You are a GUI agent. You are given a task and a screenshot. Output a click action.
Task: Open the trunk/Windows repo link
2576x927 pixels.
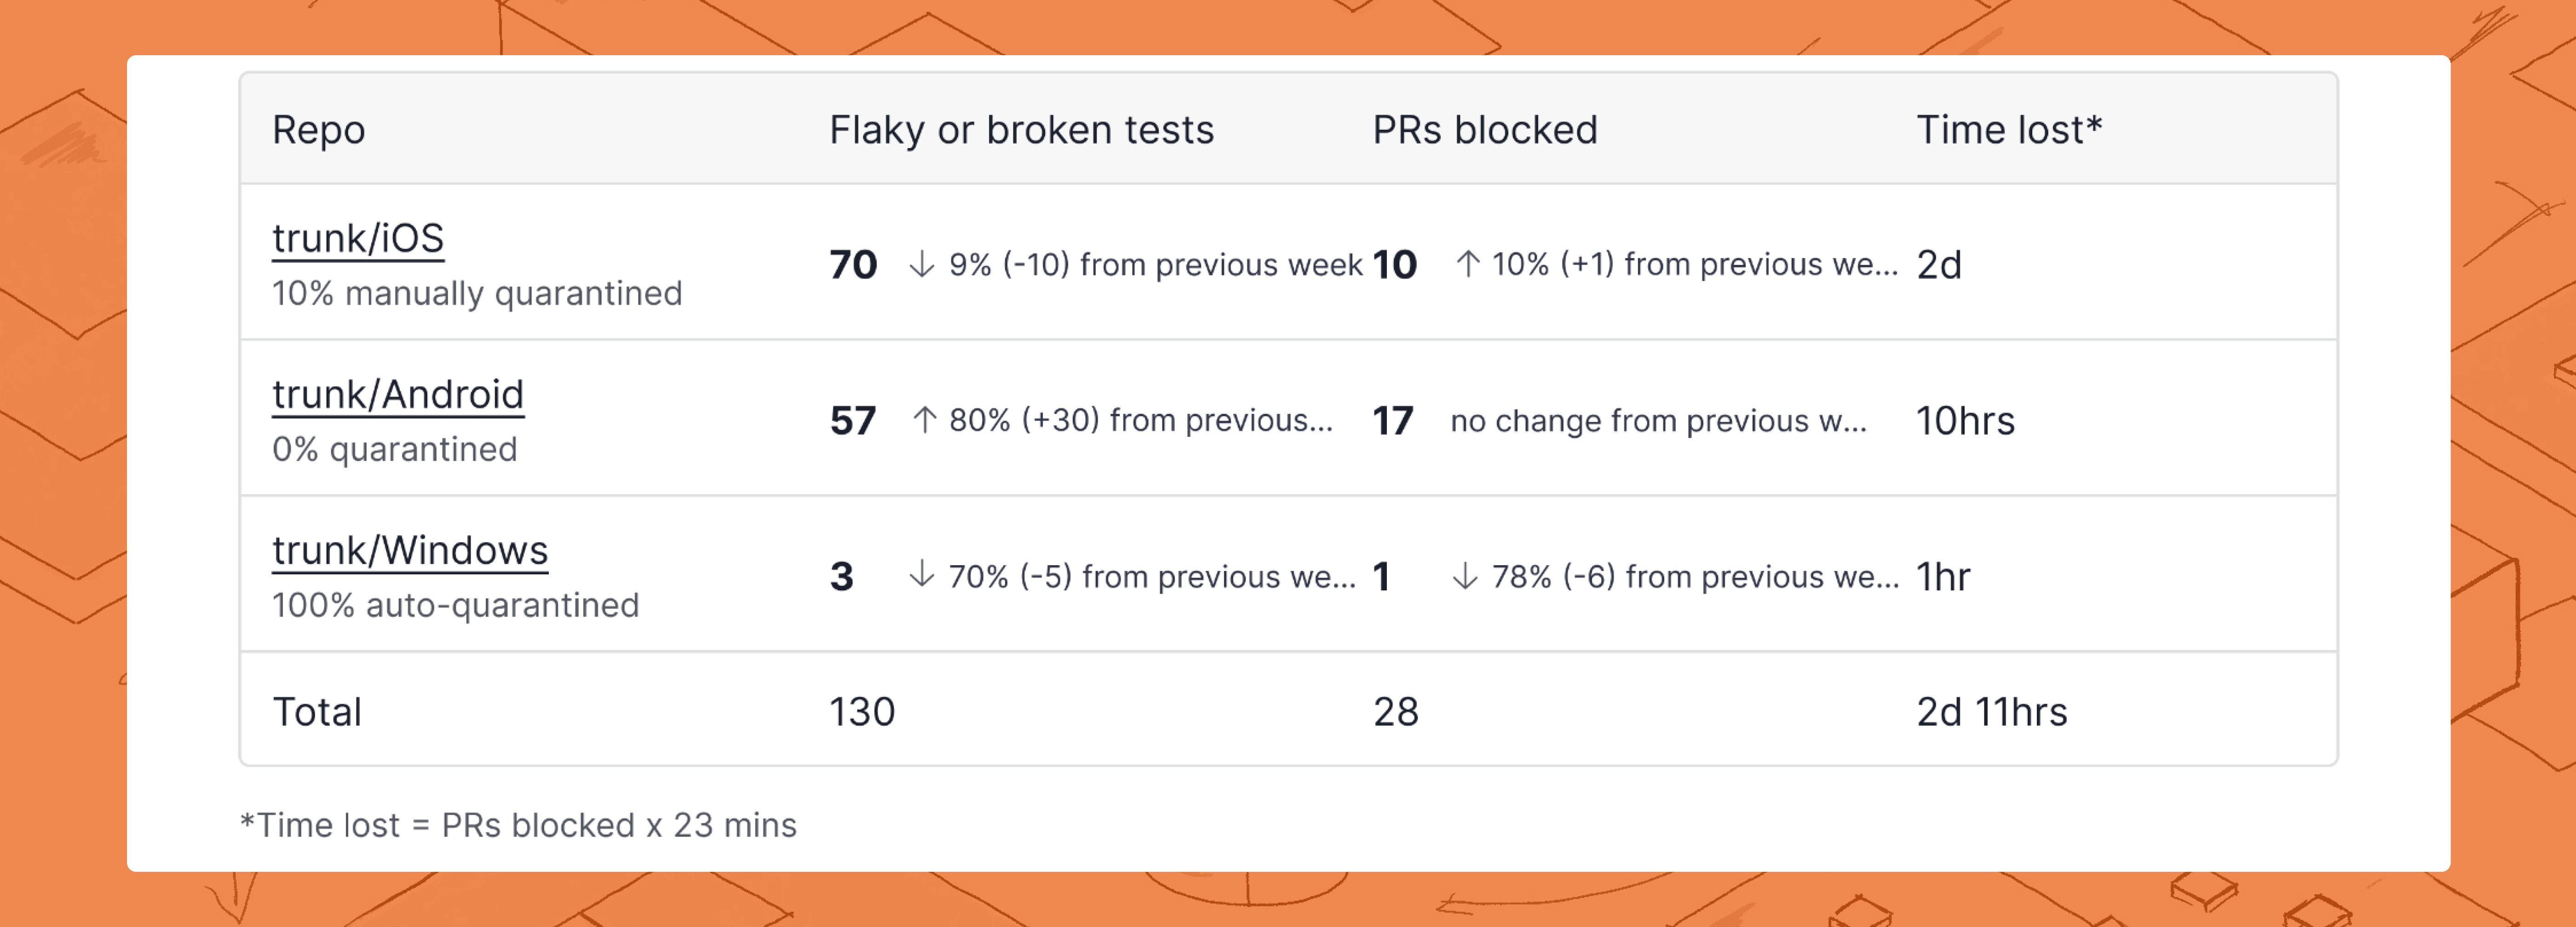[x=410, y=551]
